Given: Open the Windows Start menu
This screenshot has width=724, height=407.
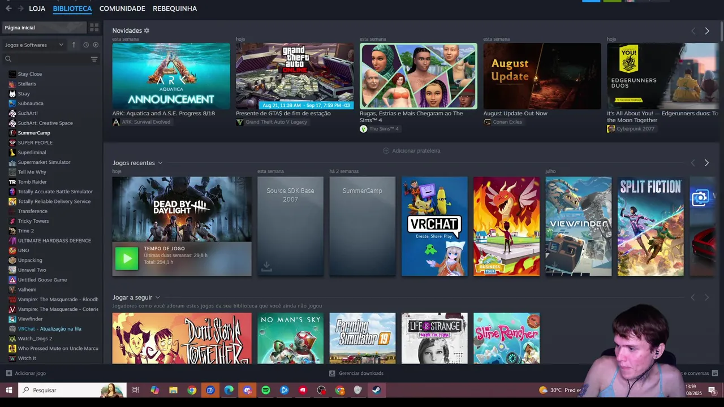Looking at the screenshot, I should (8, 390).
